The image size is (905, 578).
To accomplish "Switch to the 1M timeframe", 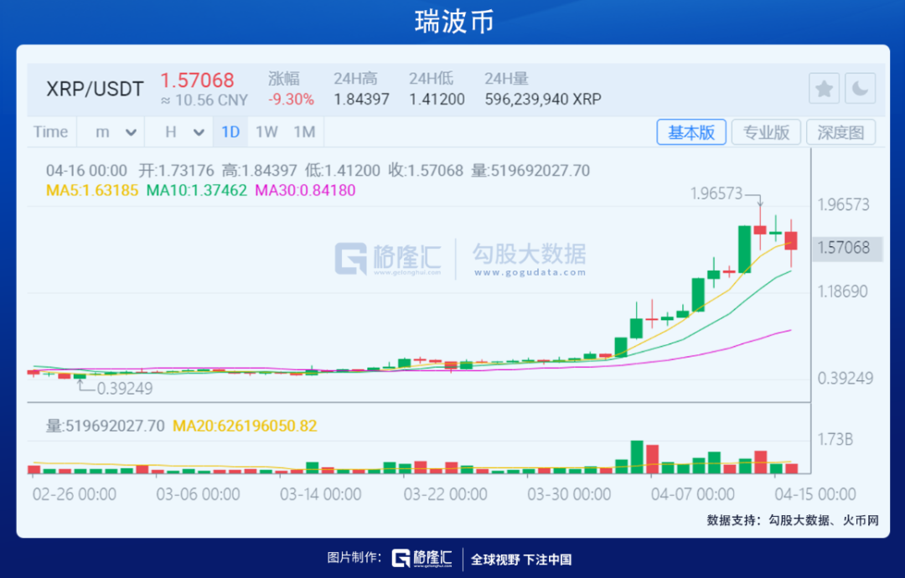I will (x=304, y=132).
